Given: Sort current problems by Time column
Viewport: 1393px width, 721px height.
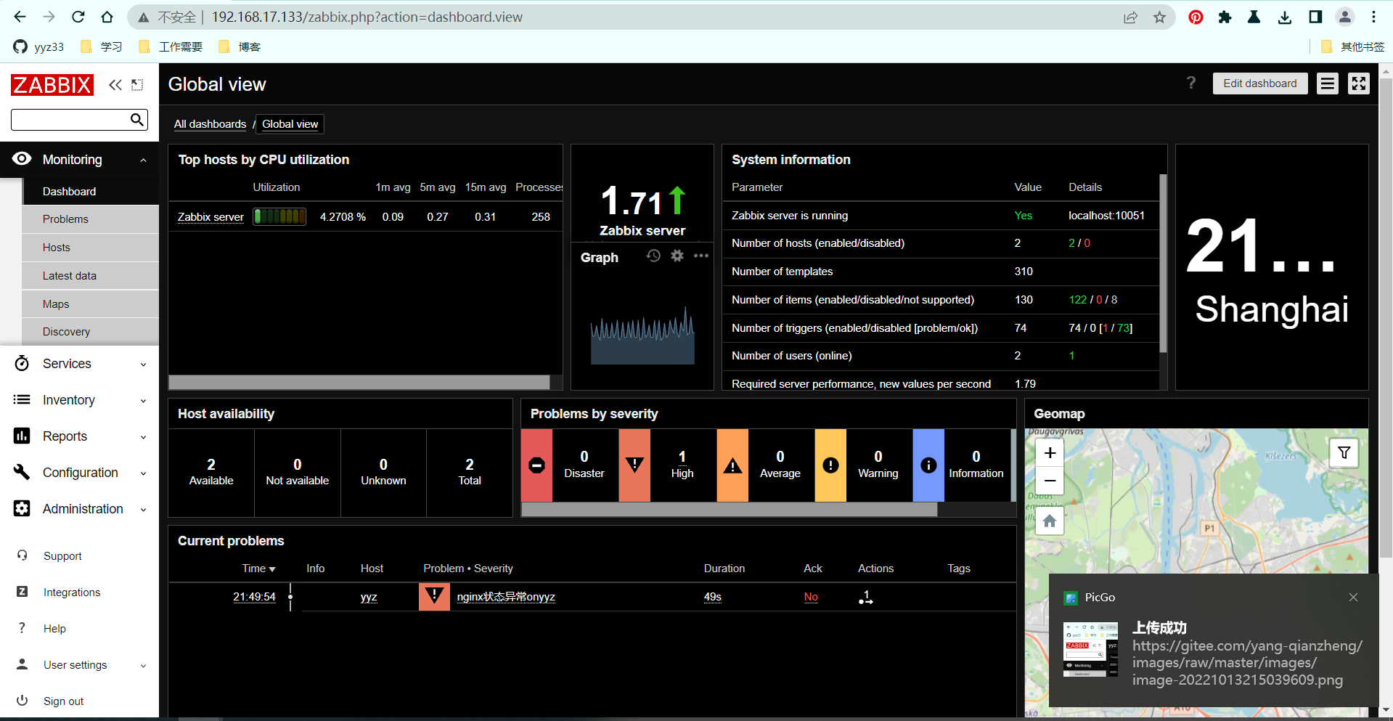Looking at the screenshot, I should tap(258, 569).
